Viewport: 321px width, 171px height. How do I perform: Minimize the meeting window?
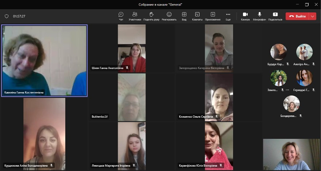(297, 4)
